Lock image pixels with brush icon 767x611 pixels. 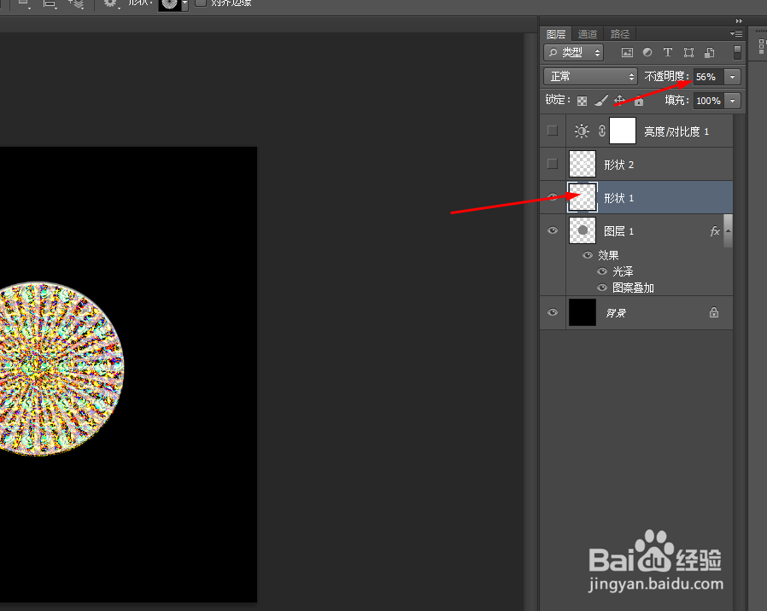point(601,100)
